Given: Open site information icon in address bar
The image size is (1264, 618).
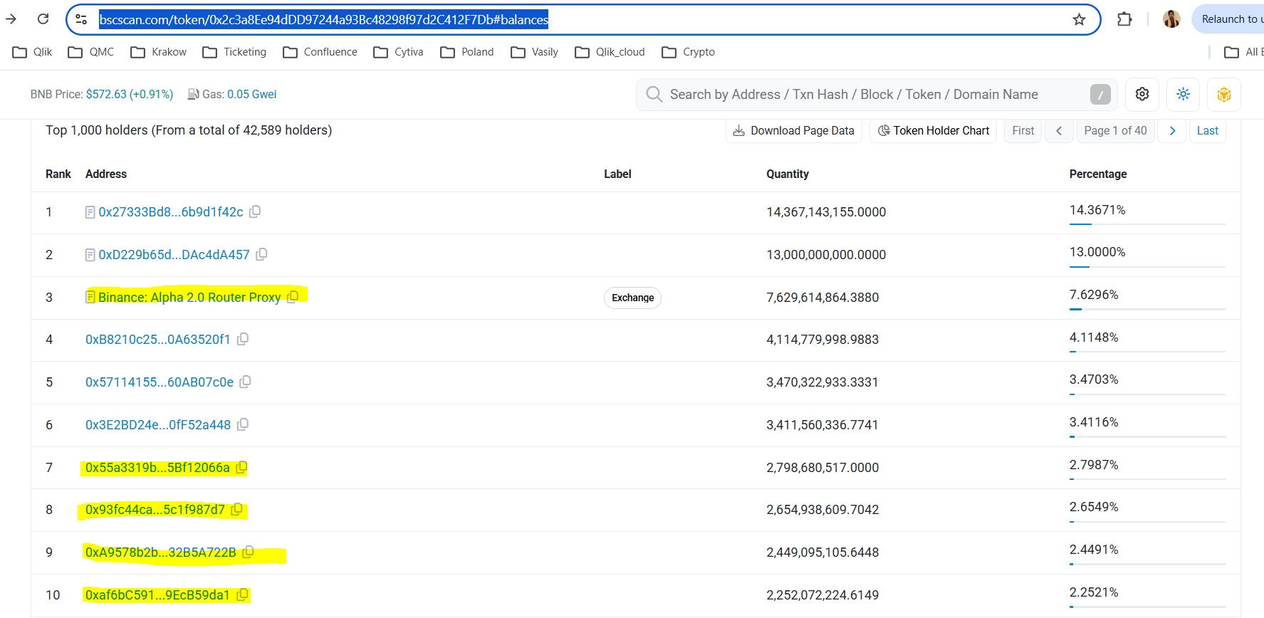Looking at the screenshot, I should tap(81, 19).
